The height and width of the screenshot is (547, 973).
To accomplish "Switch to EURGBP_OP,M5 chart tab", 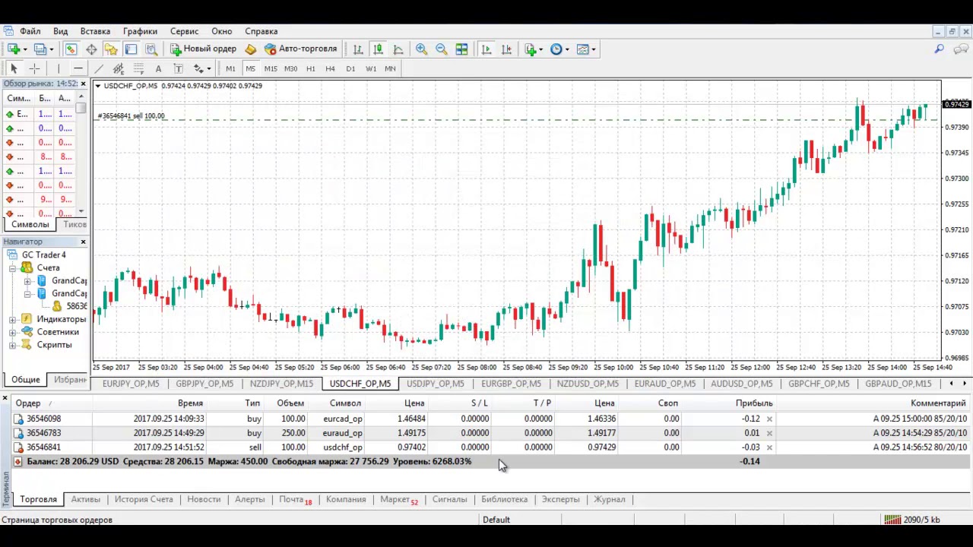I will [x=511, y=384].
